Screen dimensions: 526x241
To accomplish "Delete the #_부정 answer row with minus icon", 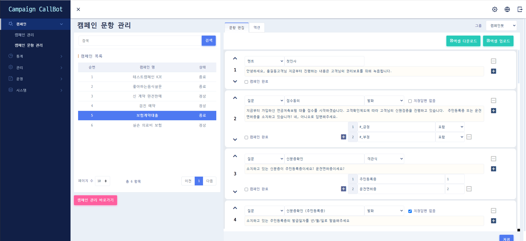I will pyautogui.click(x=469, y=137).
